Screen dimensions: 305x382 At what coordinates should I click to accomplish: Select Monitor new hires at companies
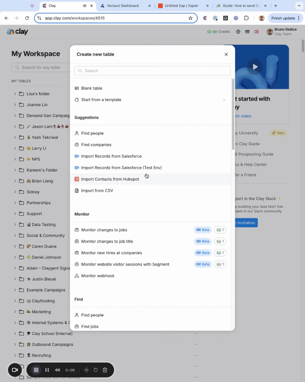pyautogui.click(x=111, y=253)
